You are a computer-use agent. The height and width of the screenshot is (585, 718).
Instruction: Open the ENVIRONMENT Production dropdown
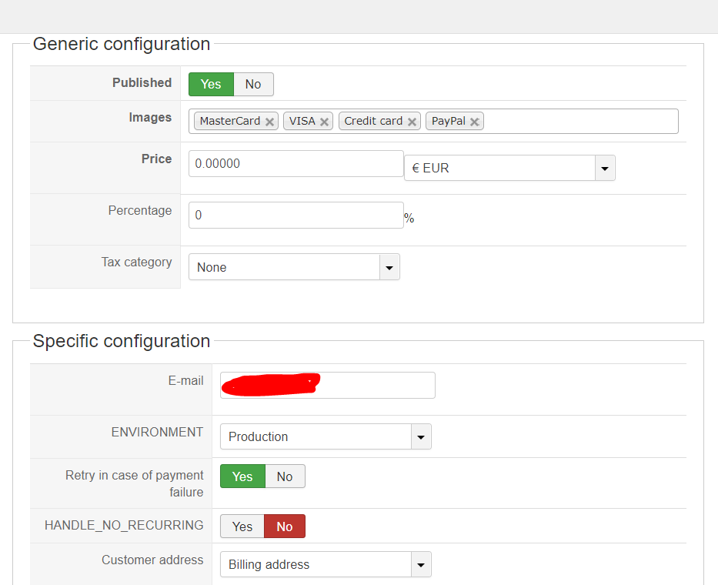click(421, 436)
